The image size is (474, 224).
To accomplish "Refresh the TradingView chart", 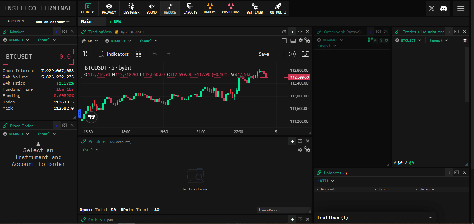I will click(284, 32).
